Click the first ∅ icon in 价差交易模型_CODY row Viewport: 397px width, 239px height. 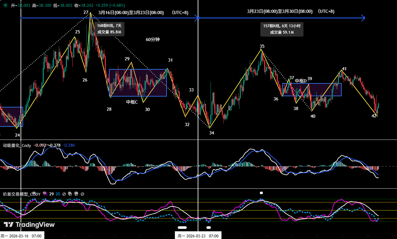point(64,194)
